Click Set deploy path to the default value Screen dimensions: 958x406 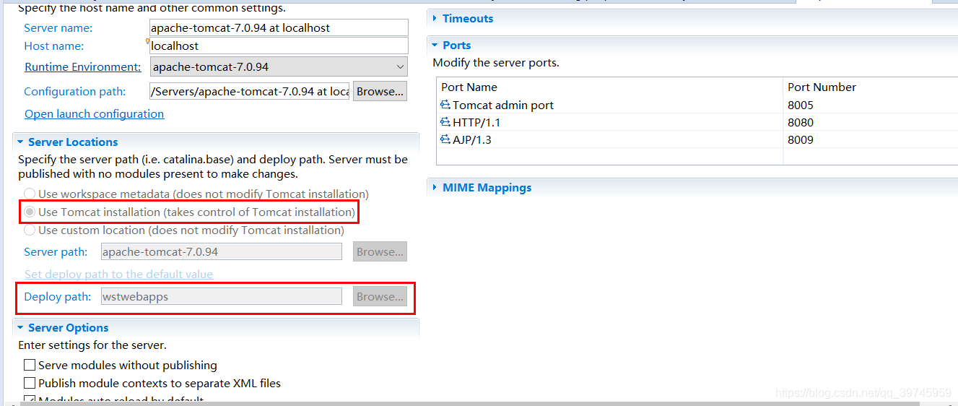coord(118,275)
